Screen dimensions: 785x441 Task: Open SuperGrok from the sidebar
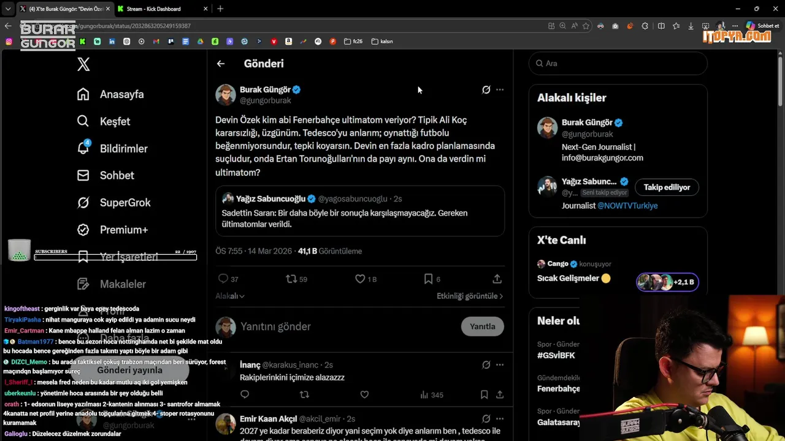(x=113, y=202)
